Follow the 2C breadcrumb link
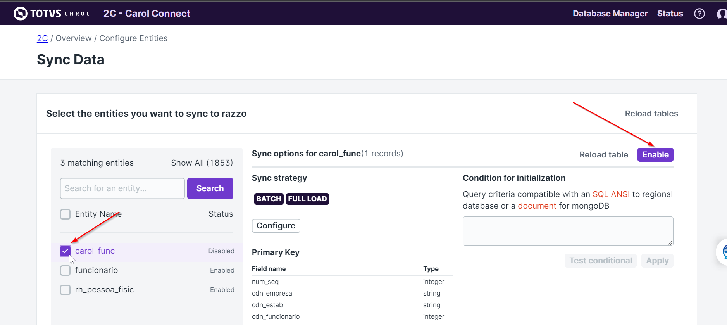 (42, 38)
